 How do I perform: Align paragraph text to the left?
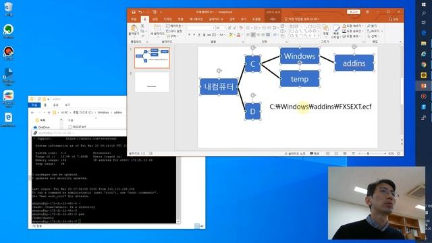(x=248, y=34)
